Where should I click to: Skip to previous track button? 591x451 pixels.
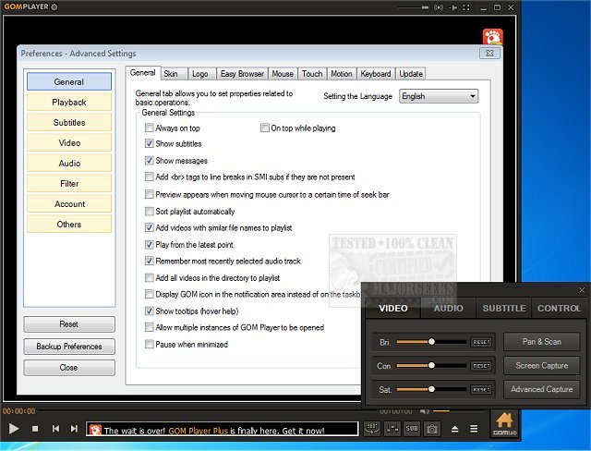click(x=55, y=429)
